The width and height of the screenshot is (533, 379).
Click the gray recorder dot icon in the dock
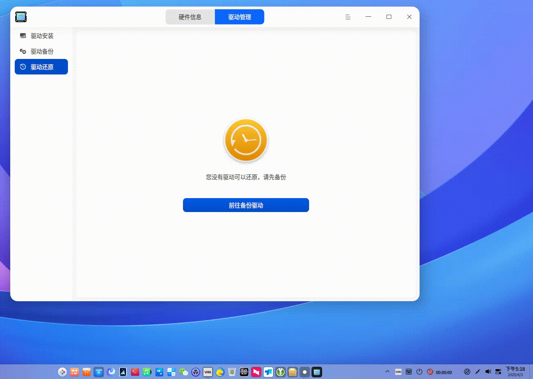[x=305, y=372]
